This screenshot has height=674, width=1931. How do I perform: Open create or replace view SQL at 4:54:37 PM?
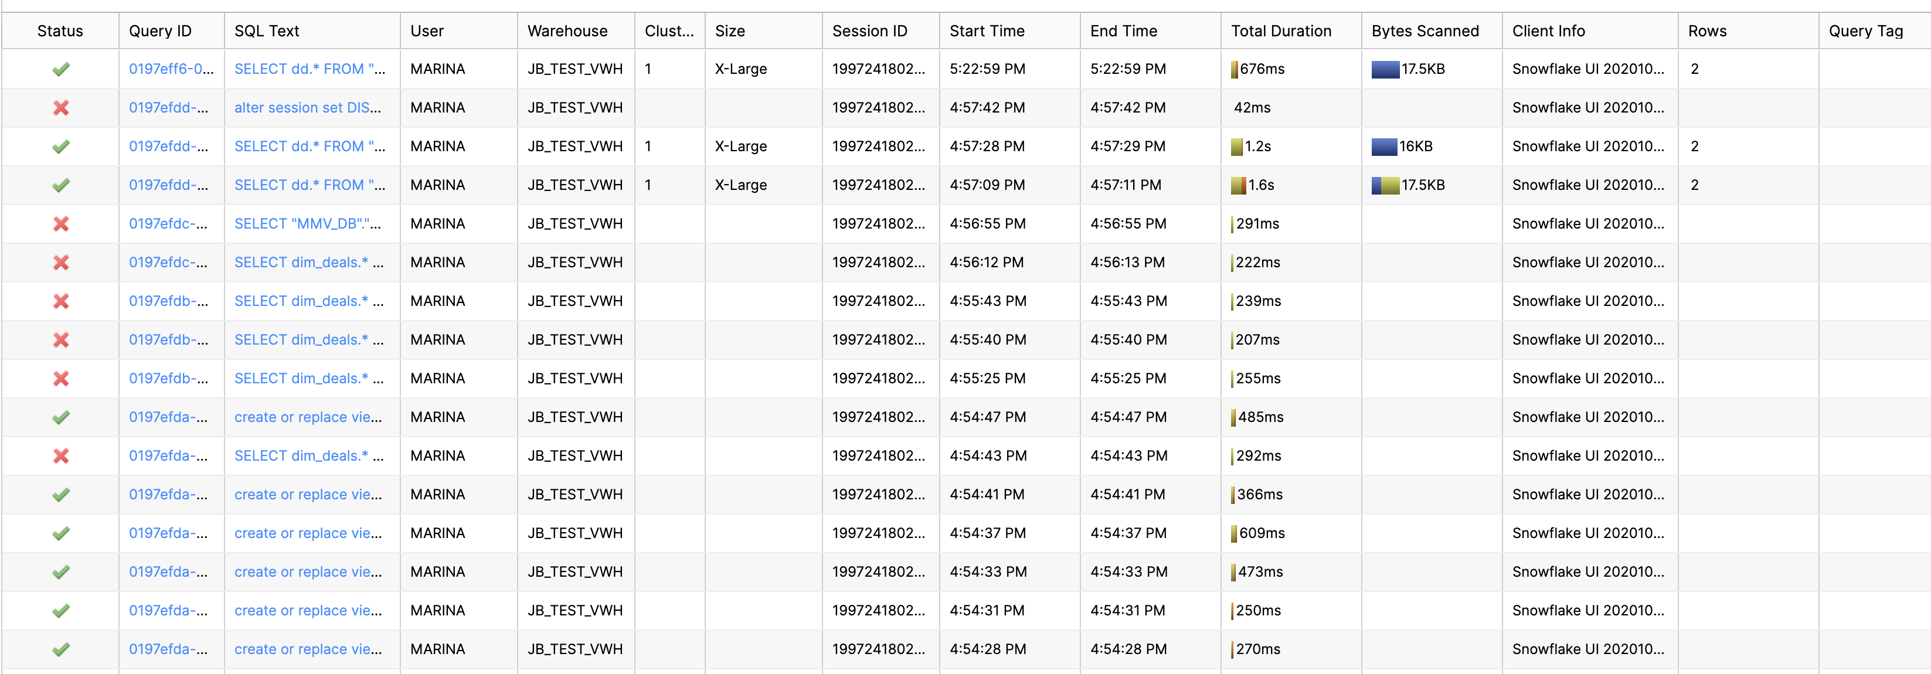click(x=308, y=533)
